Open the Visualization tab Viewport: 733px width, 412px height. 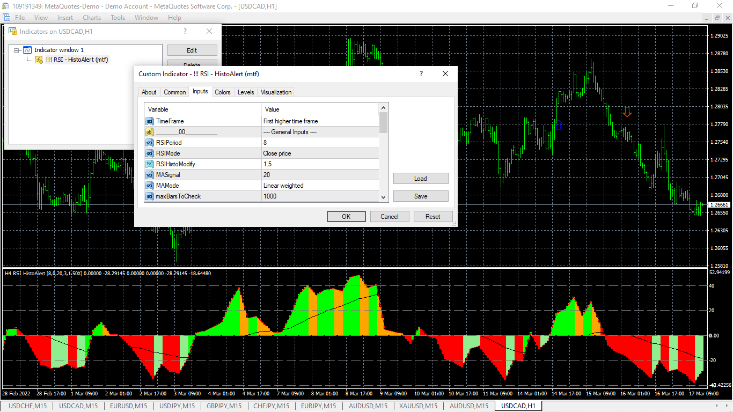276,92
